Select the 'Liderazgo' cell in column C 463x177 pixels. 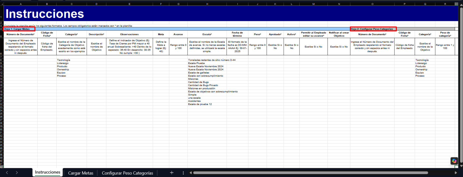pos(63,63)
